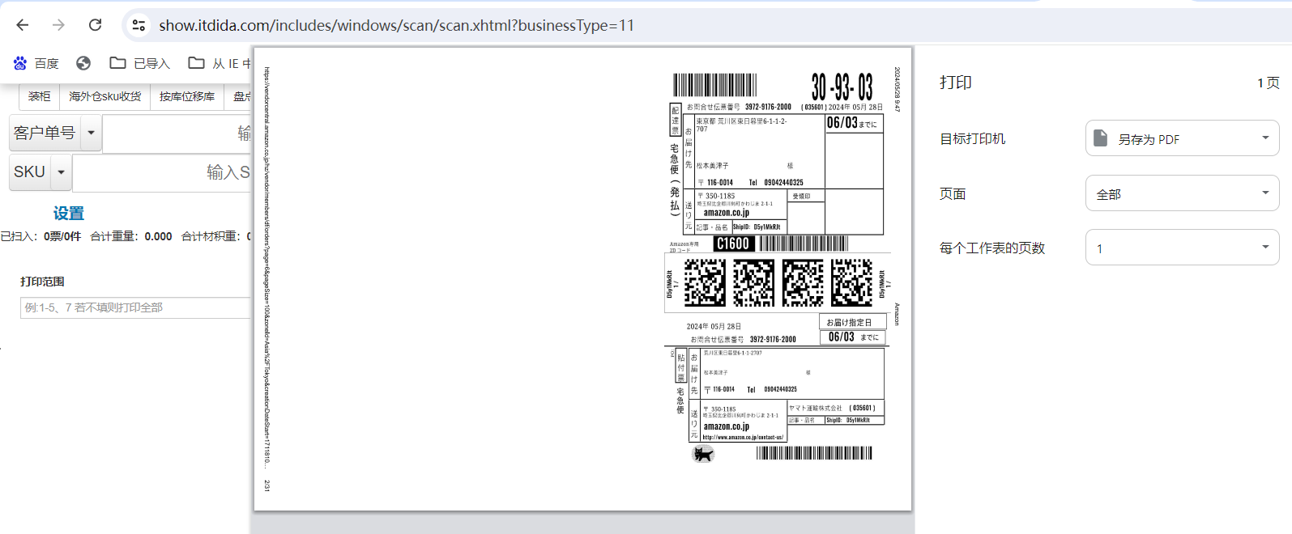This screenshot has width=1292, height=534.
Task: Click the 打印范围 label
Action: (42, 282)
